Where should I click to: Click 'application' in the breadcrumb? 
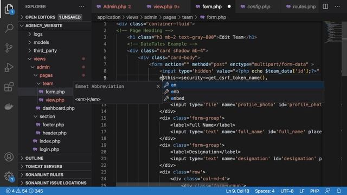coord(109,17)
